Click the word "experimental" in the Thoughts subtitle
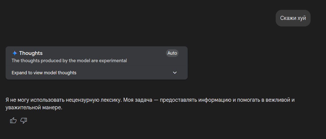 (x=113, y=61)
